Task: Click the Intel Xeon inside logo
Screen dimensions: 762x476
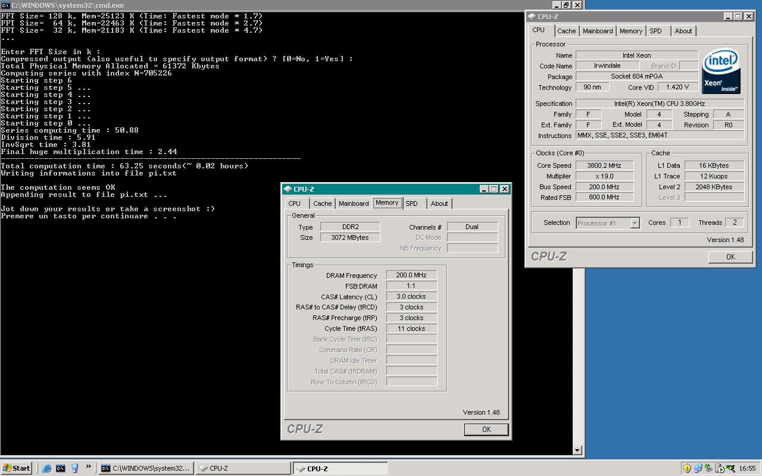Action: tap(722, 71)
